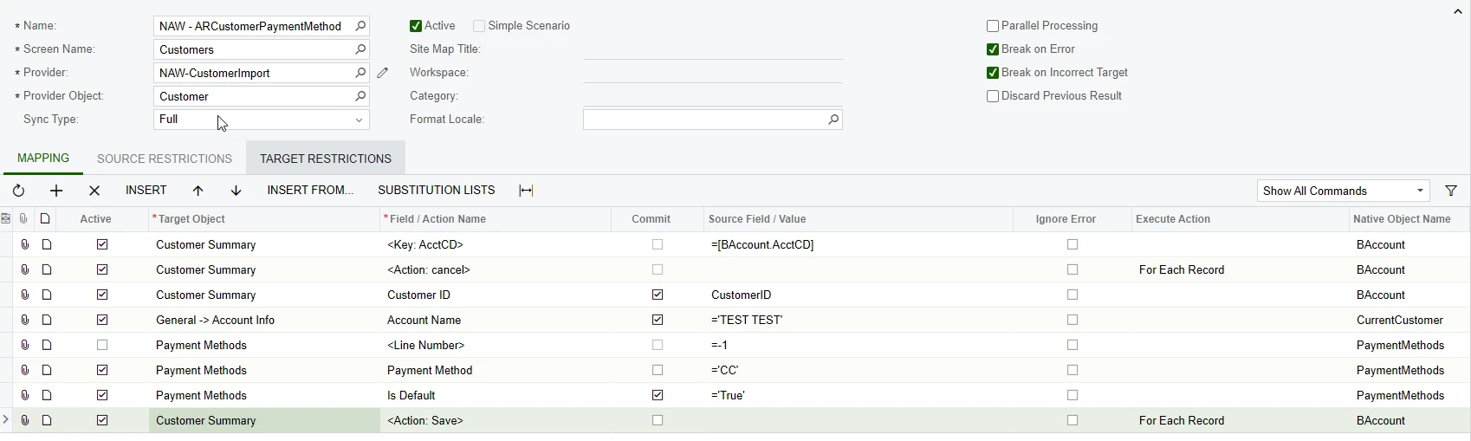Open Substitution Lists
The width and height of the screenshot is (1471, 441).
pyautogui.click(x=436, y=191)
